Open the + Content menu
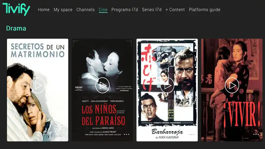This screenshot has height=149, width=265. point(175,10)
